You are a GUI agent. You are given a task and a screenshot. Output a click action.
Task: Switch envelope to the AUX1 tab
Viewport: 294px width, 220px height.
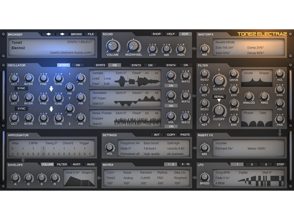click(x=76, y=164)
